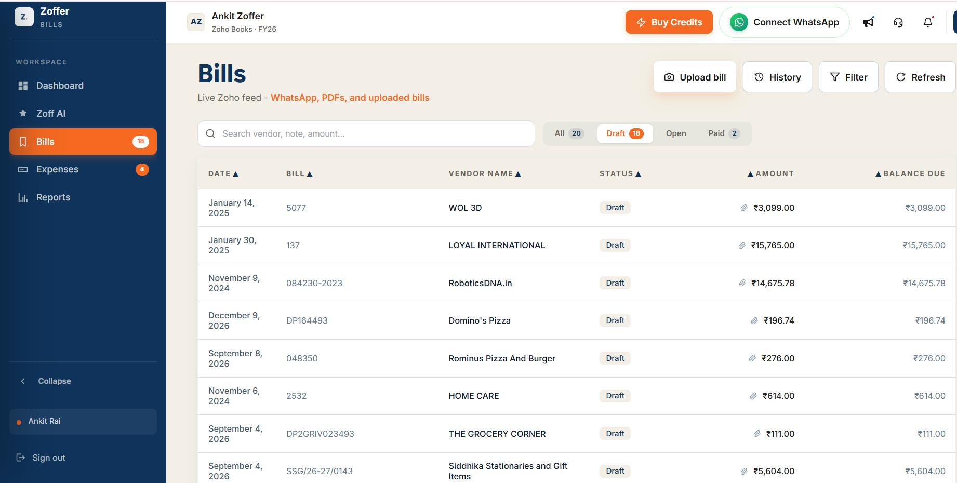Click vendor name Rominus Pizza And Burger
This screenshot has height=483, width=957.
pos(502,358)
